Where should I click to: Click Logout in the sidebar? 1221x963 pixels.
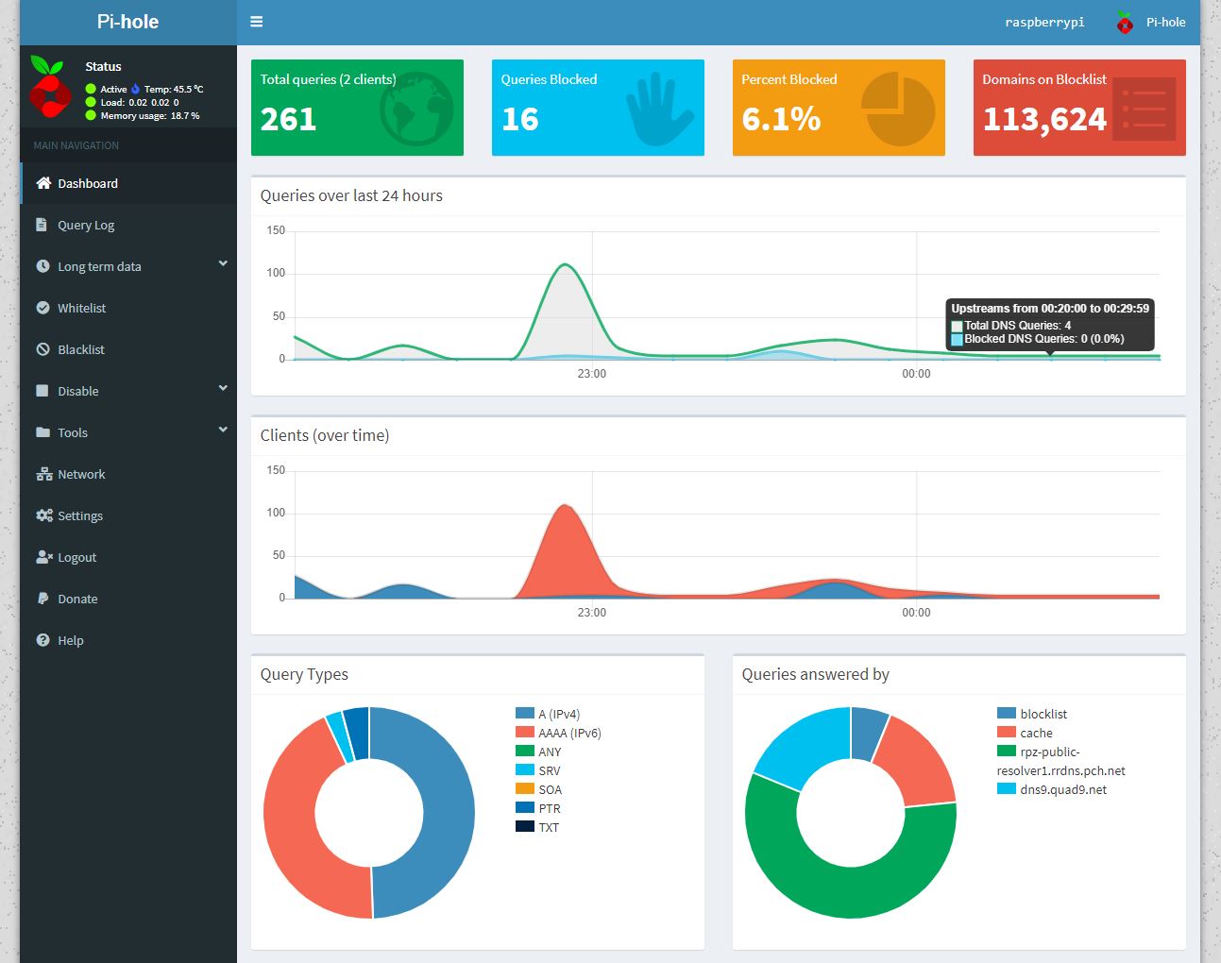[76, 557]
